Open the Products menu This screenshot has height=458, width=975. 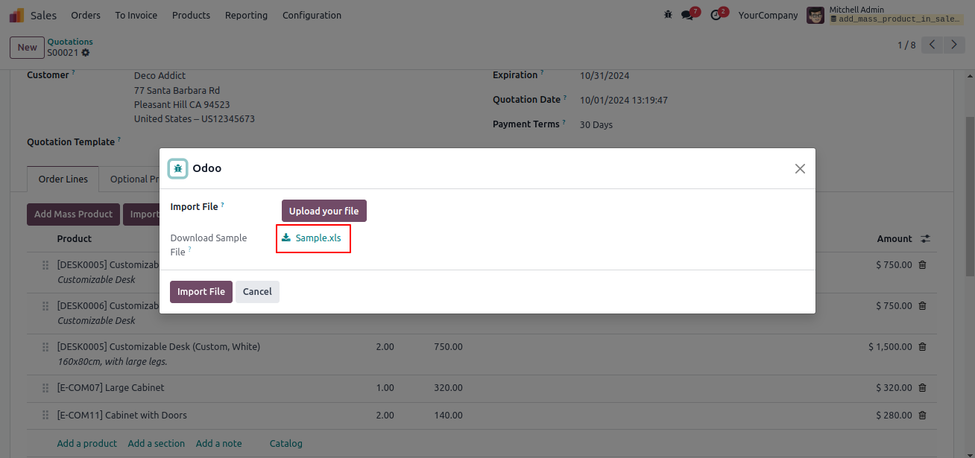pos(191,15)
